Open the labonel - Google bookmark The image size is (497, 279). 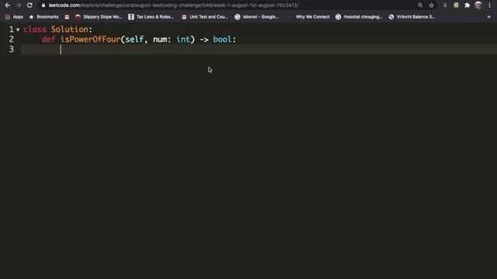[x=257, y=17]
